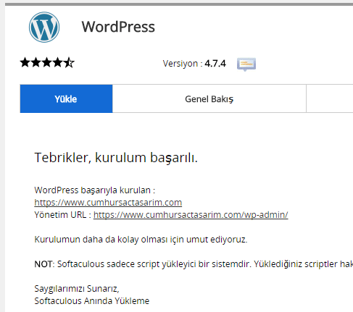Click the 'Softaculous Anında Yükleme' signature text
Image resolution: width=353 pixels, height=312 pixels.
pos(92,301)
